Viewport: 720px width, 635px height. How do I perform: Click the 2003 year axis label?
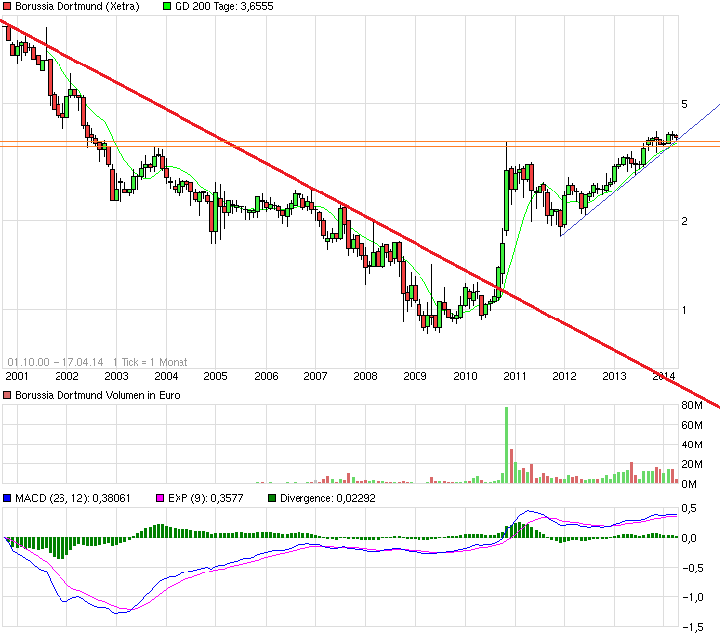(116, 376)
